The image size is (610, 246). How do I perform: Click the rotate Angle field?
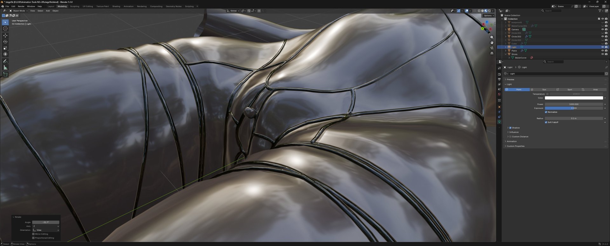(46, 222)
